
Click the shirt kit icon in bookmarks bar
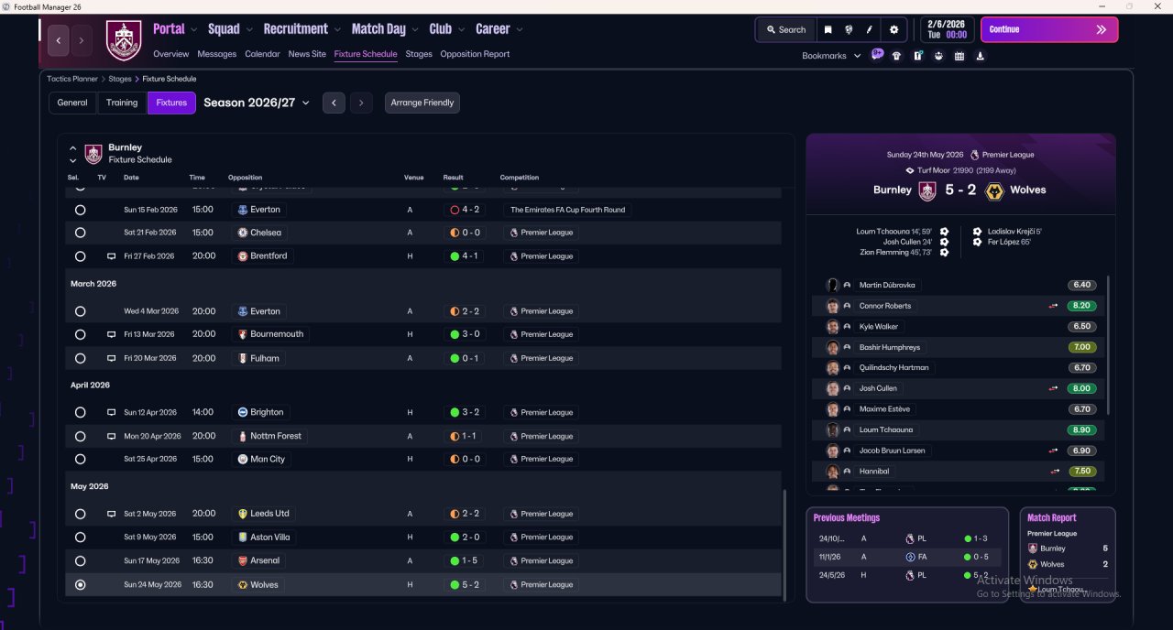[x=896, y=56]
